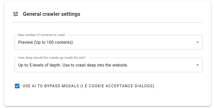Click the tune sliders icon beside the heading
The height and width of the screenshot is (108, 214).
[x=16, y=14]
